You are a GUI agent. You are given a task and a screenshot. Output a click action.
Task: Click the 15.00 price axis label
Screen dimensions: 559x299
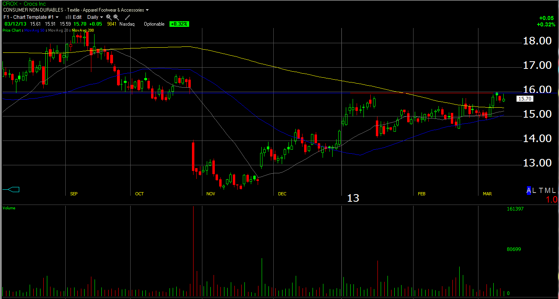pyautogui.click(x=537, y=114)
